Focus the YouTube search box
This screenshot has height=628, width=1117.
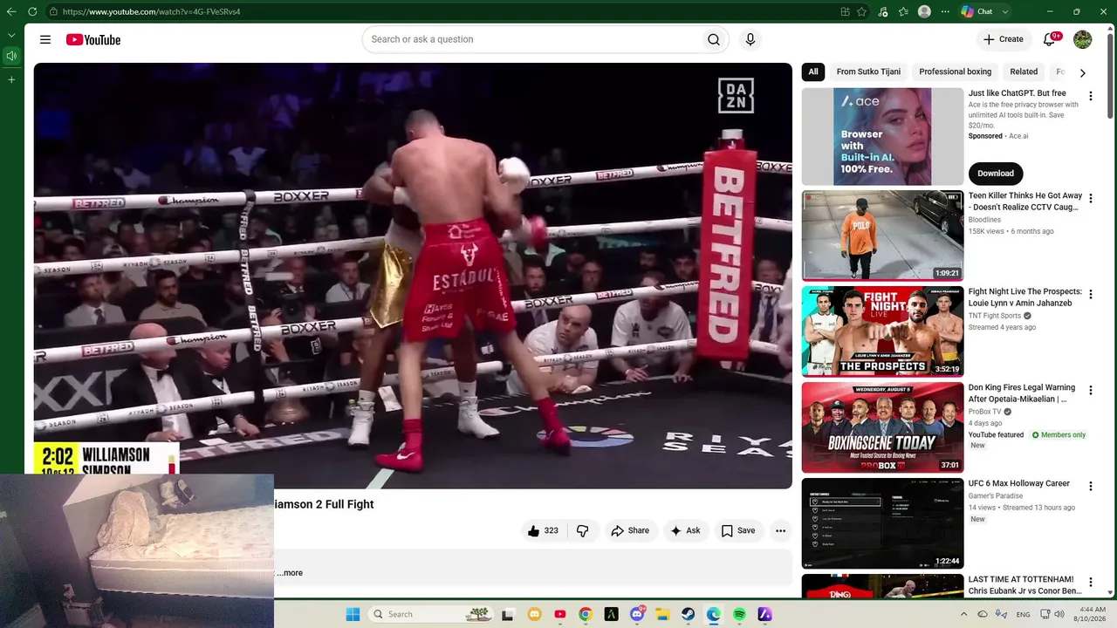pos(531,39)
